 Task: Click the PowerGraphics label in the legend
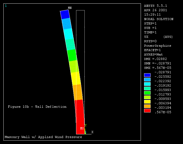[x=158, y=46]
